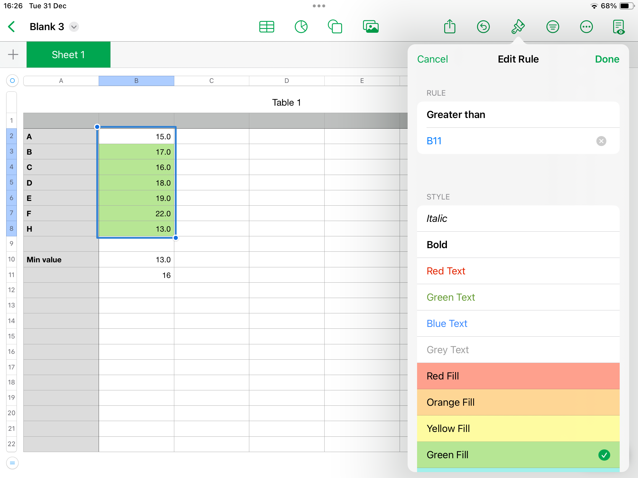638x478 pixels.
Task: Expand the Blank 3 document menu
Action: point(74,27)
